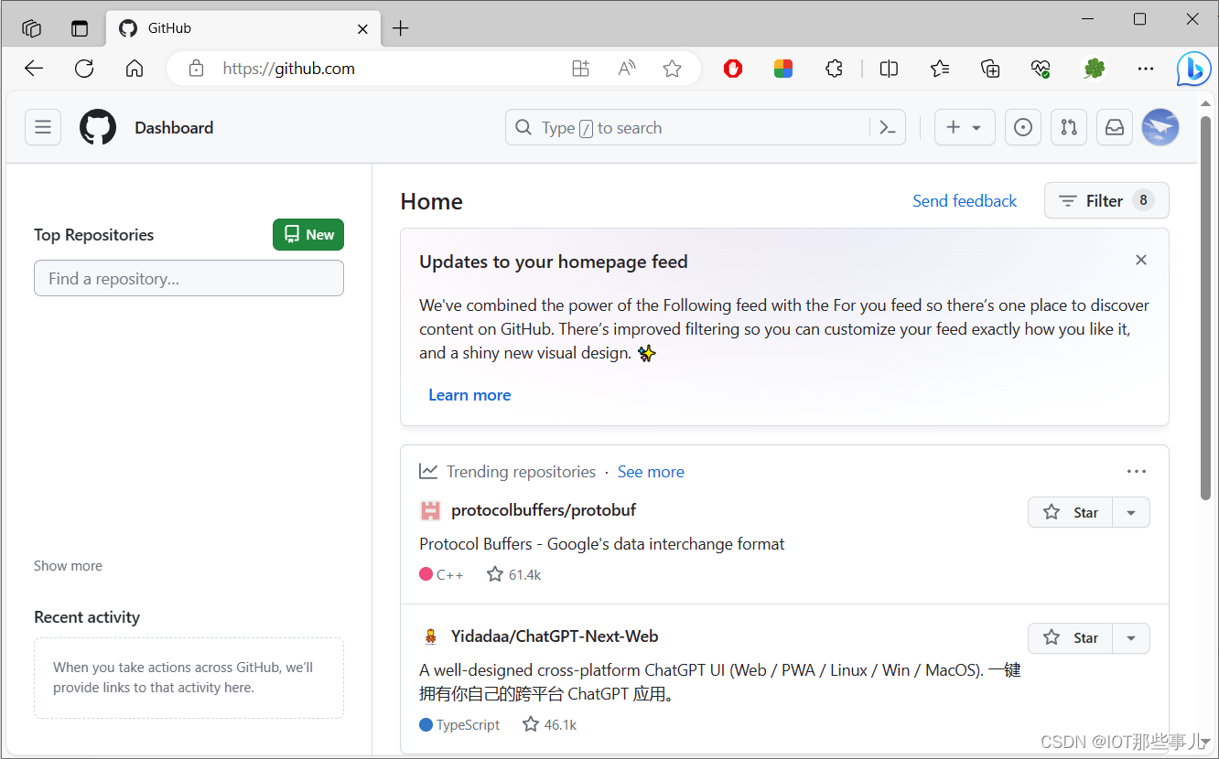Click the page vertical scrollbar thumb
Image resolution: width=1219 pixels, height=759 pixels.
click(x=1205, y=308)
